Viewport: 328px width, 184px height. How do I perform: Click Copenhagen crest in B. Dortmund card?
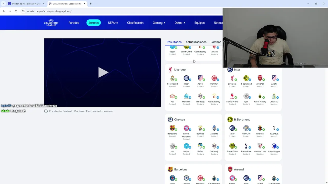click(x=274, y=146)
